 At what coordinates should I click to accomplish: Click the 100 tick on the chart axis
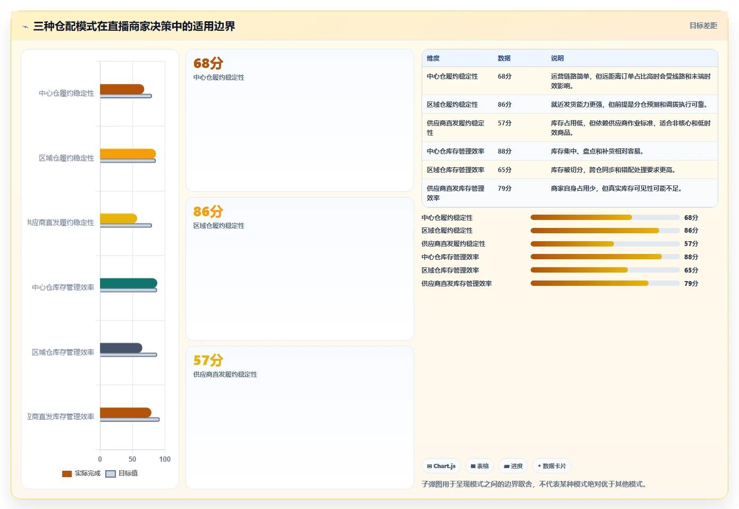click(165, 459)
